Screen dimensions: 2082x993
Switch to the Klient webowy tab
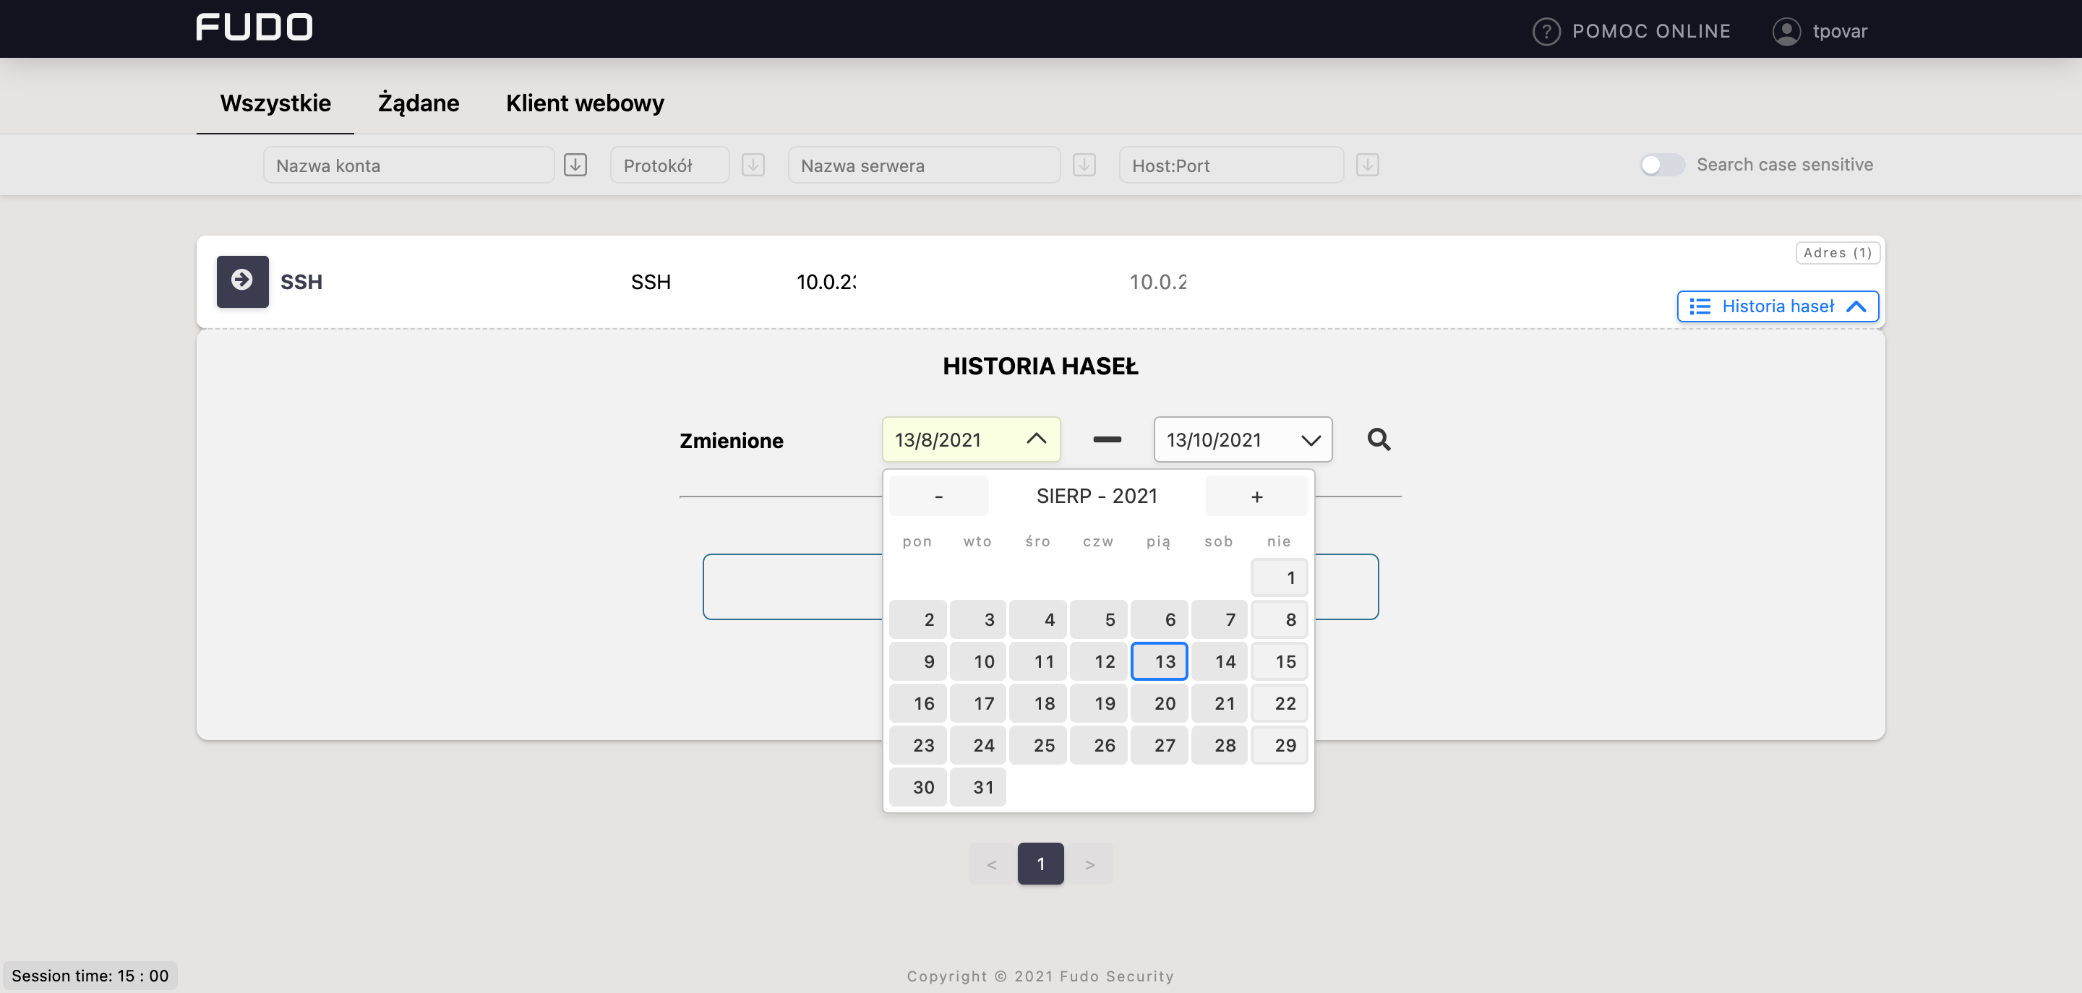(584, 103)
